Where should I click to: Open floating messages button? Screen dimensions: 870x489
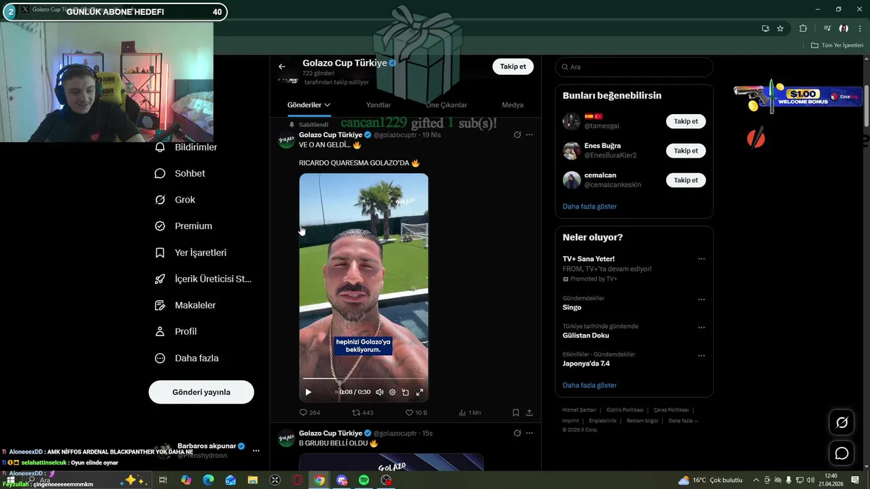[x=841, y=453]
